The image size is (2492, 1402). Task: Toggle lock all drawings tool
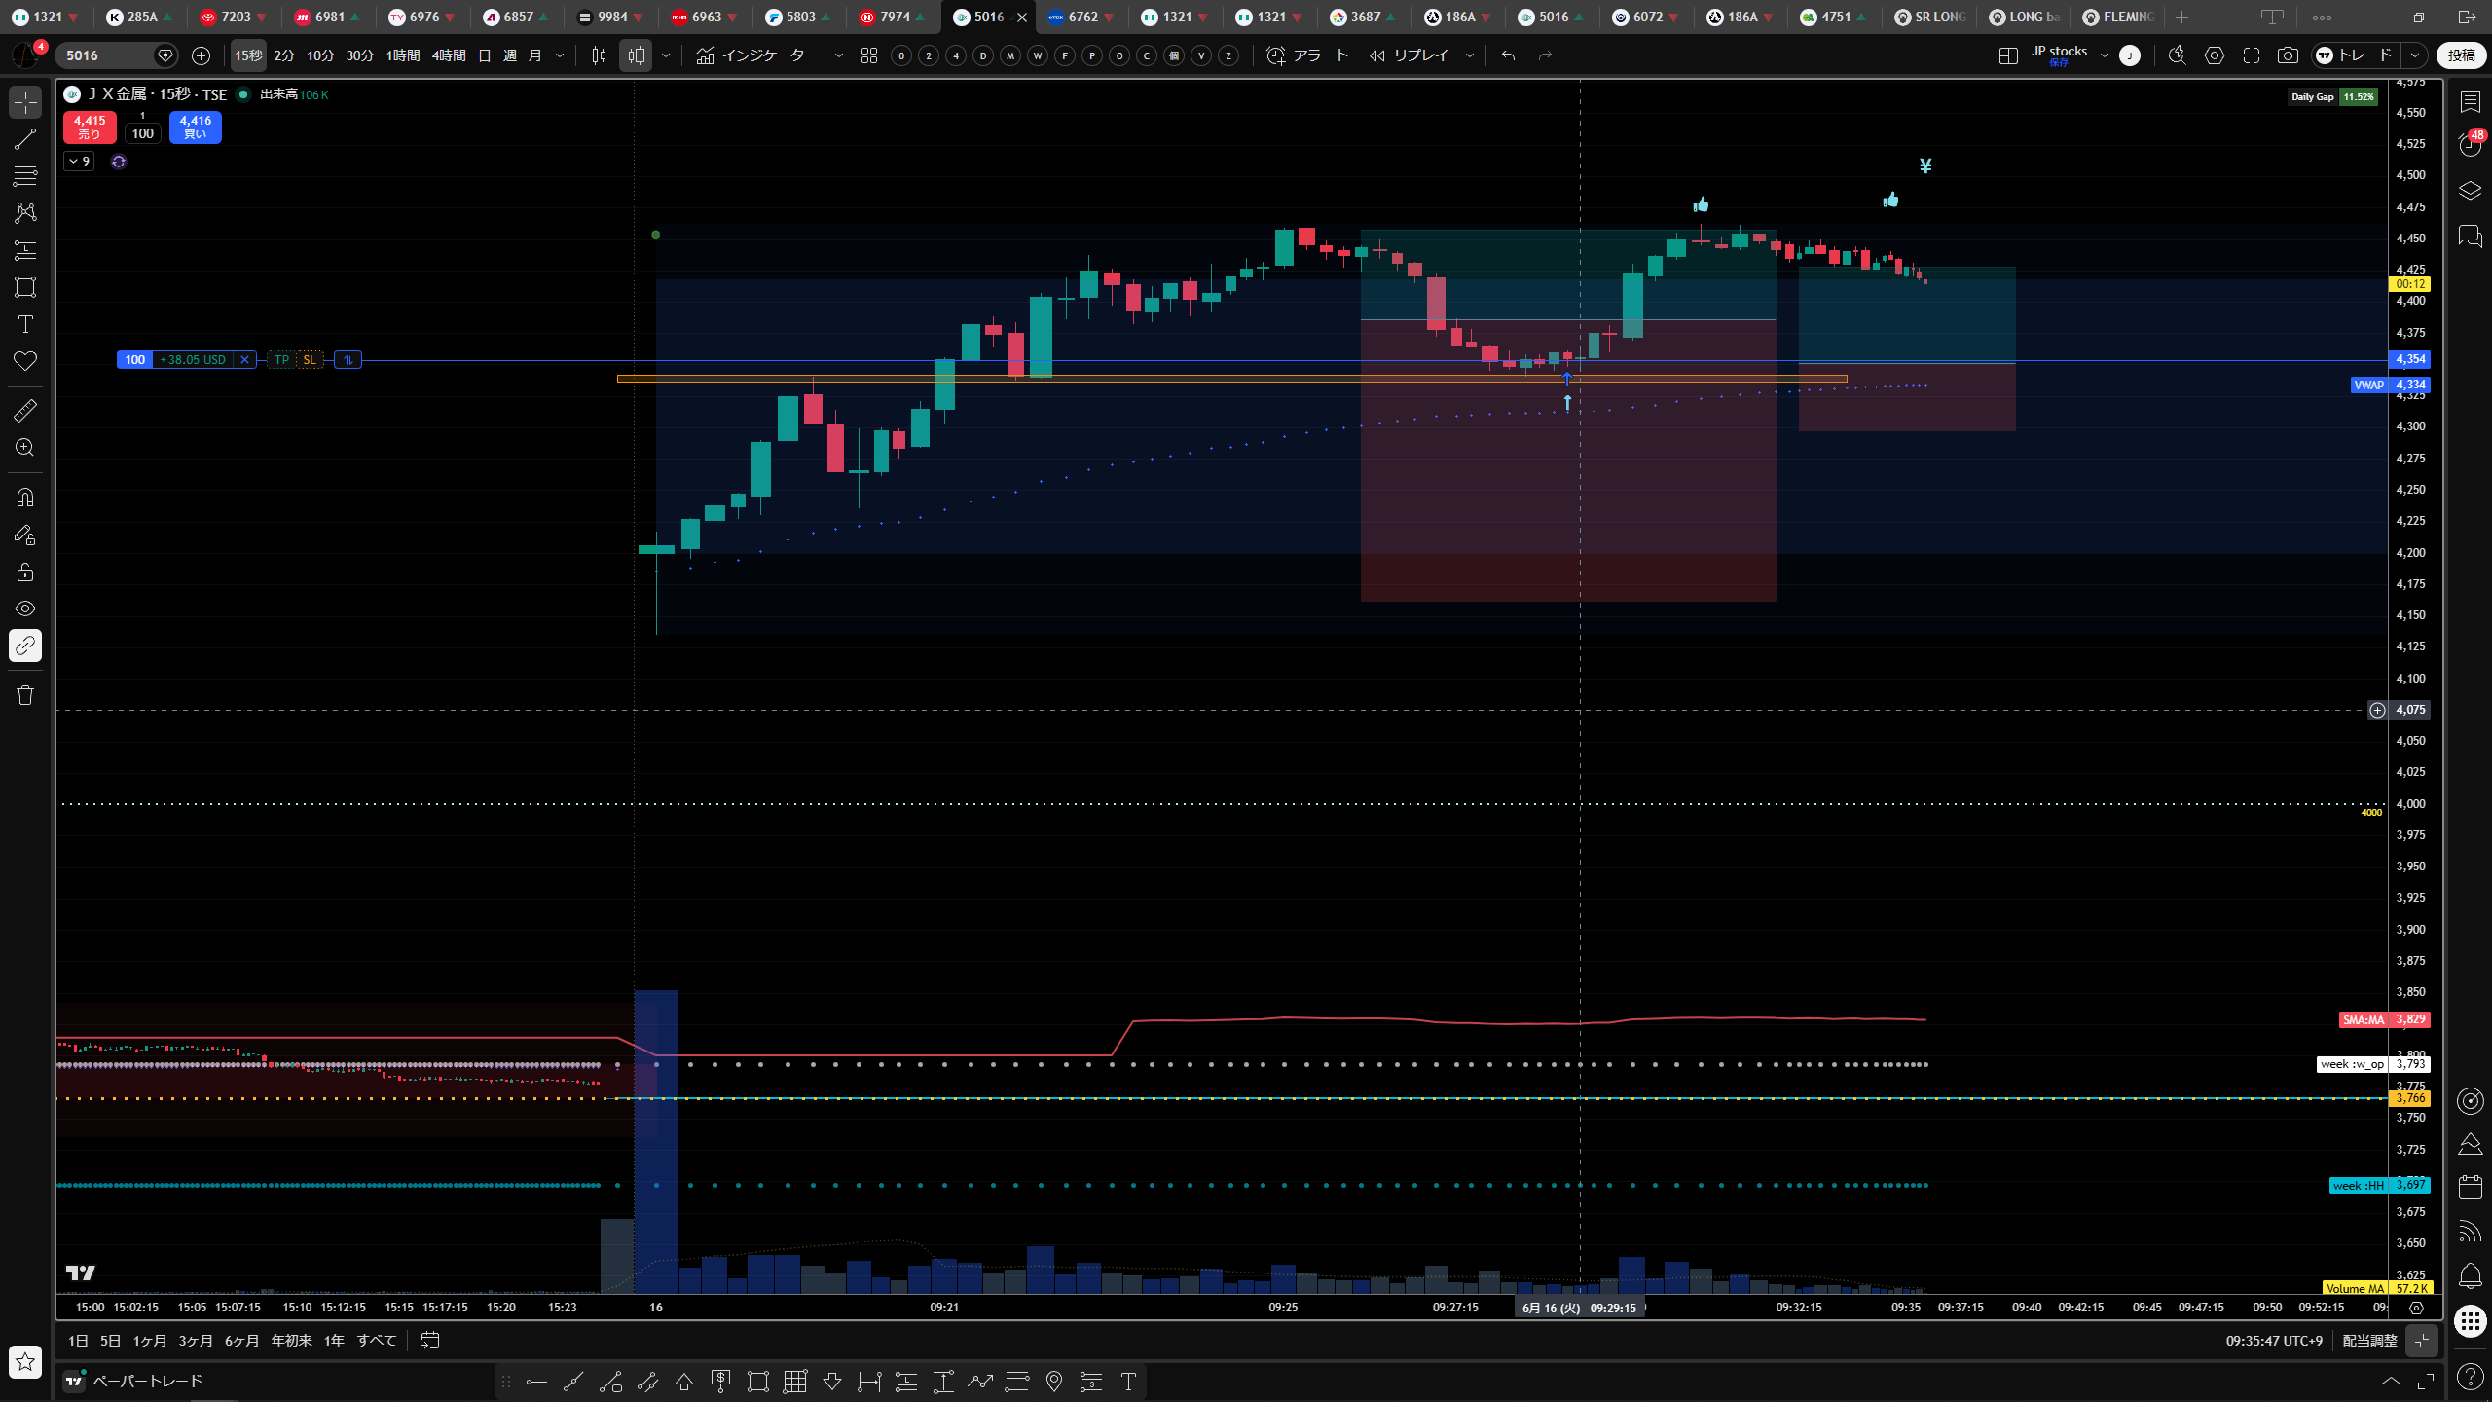tap(25, 572)
